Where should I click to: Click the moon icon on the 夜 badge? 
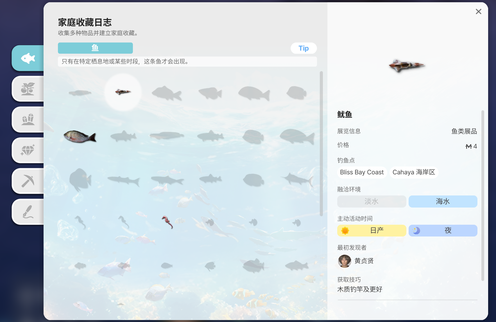(416, 230)
